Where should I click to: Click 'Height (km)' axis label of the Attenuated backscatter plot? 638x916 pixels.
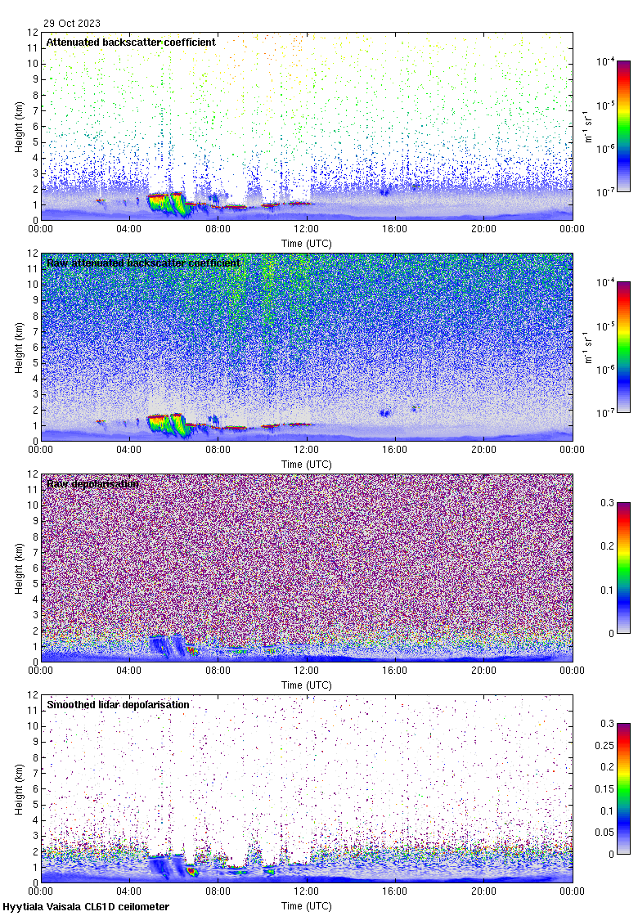point(20,127)
